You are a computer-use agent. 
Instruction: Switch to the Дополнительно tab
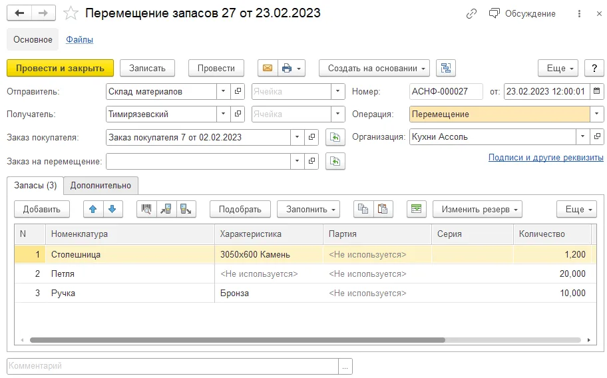[101, 185]
